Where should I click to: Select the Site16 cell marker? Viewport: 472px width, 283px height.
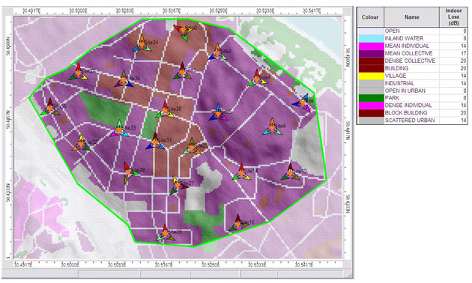(x=237, y=224)
